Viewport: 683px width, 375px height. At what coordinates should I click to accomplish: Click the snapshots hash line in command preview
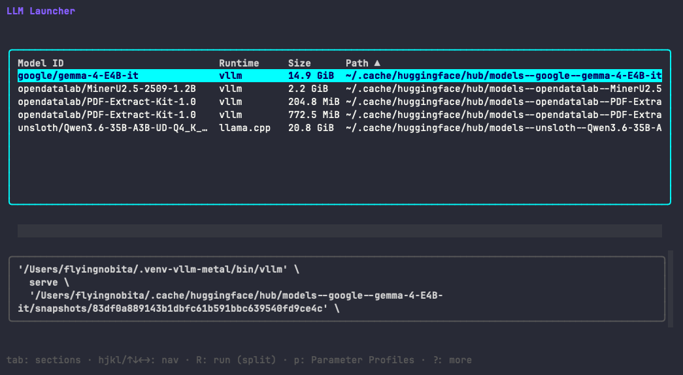[178, 308]
